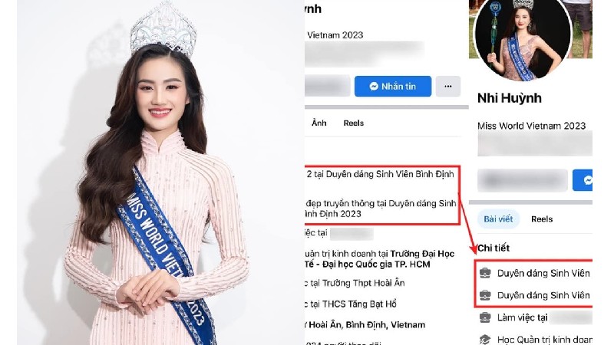Click the second briefcase icon under Chi tiết
This screenshot has height=345, width=614.
pos(485,295)
